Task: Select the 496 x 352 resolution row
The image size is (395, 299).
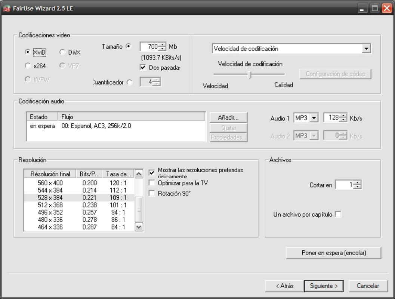Action: (x=79, y=212)
